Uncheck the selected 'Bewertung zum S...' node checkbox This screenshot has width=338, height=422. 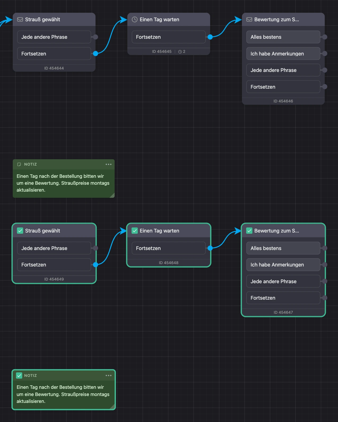pos(249,231)
